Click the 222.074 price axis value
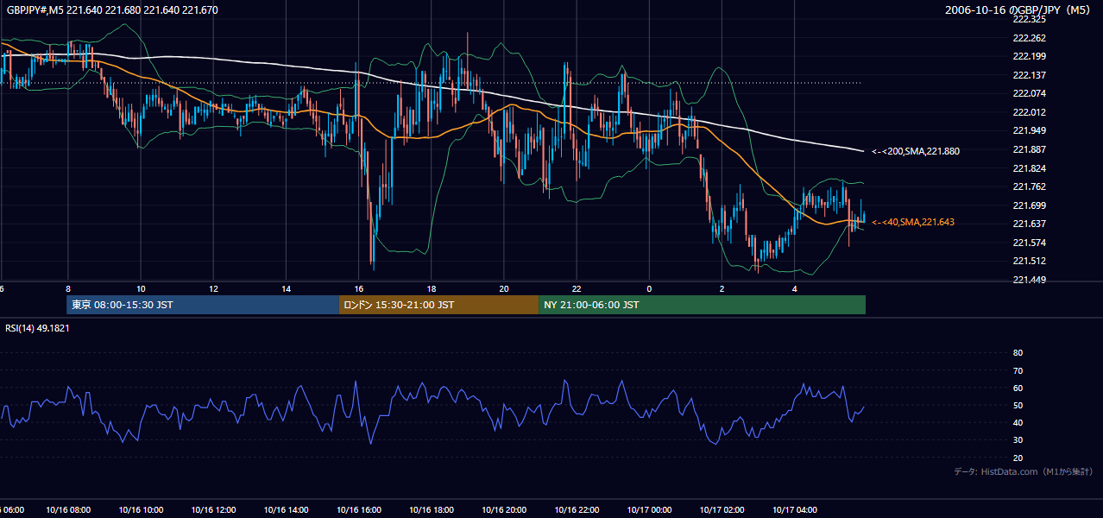Screen dimensions: 1103x518 point(1029,93)
